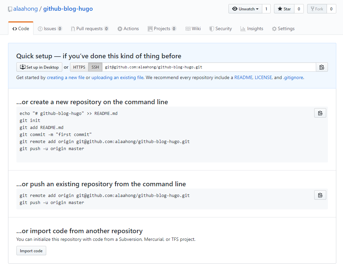
Task: Click the Import code button
Action: click(31, 251)
